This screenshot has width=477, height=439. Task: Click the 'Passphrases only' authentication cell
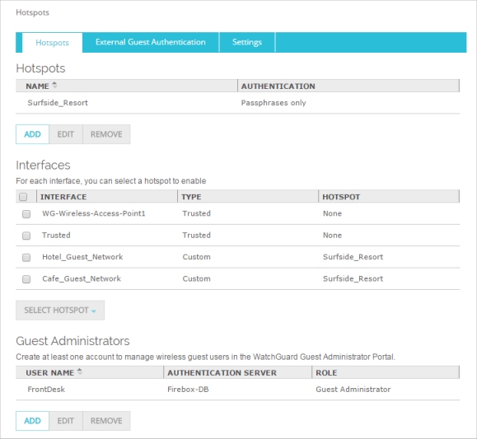(274, 103)
